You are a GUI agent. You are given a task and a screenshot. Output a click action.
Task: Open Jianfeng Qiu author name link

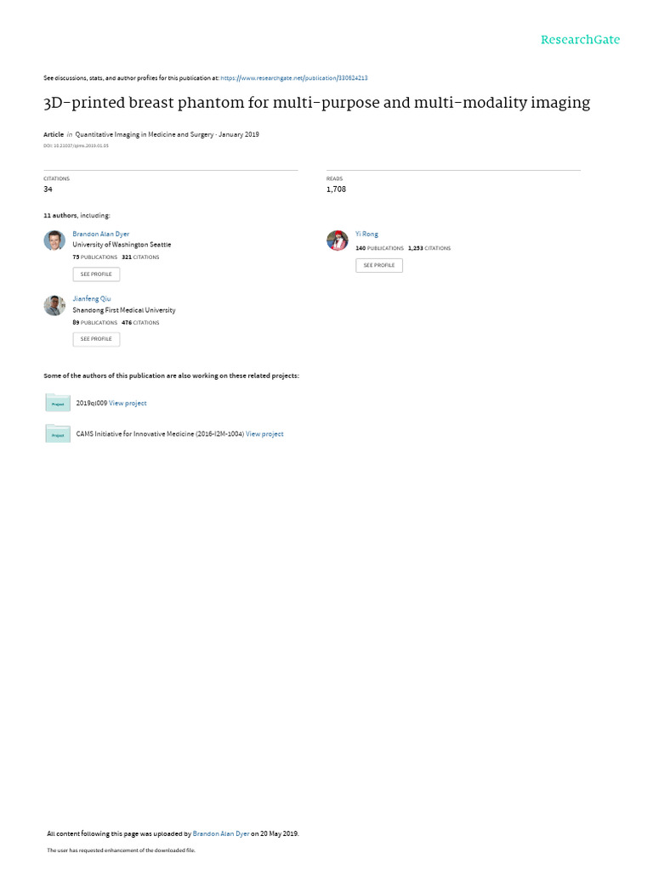click(x=92, y=299)
